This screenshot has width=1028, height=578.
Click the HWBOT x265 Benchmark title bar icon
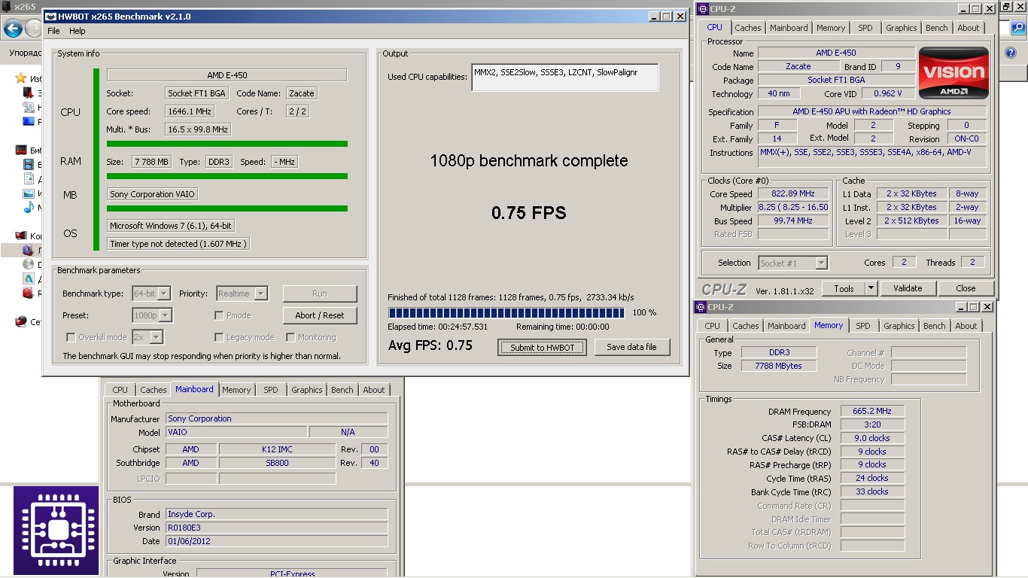tap(50, 16)
